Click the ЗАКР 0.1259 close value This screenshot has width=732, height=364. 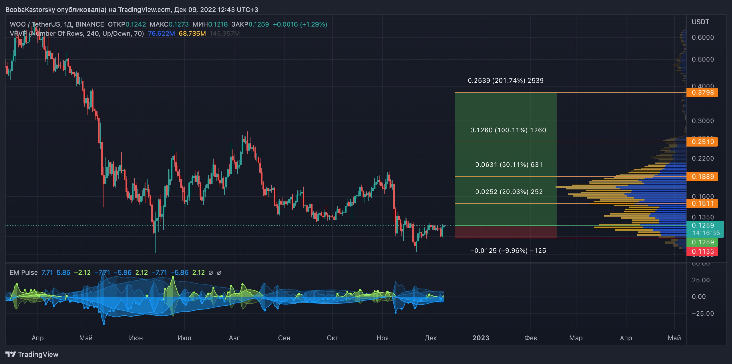pyautogui.click(x=250, y=24)
